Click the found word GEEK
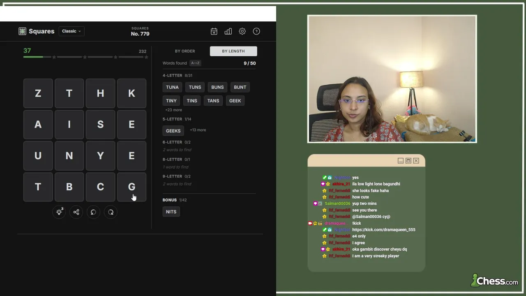The height and width of the screenshot is (296, 526). [235, 101]
